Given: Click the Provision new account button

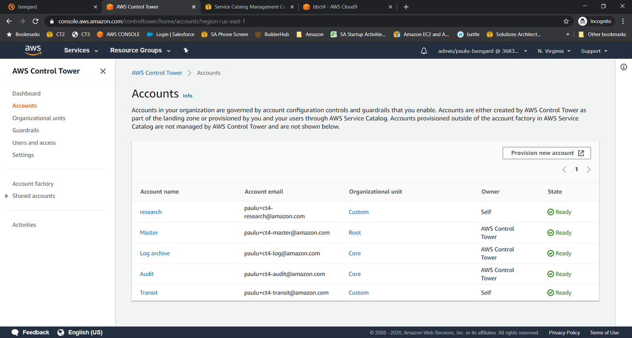Looking at the screenshot, I should [547, 153].
